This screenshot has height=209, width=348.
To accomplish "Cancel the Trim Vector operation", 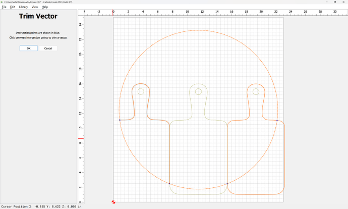I will (48, 48).
